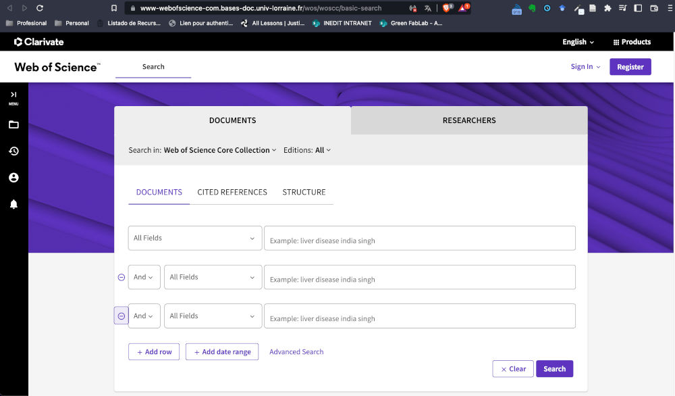
Task: Click the first search text input field
Action: 419,239
